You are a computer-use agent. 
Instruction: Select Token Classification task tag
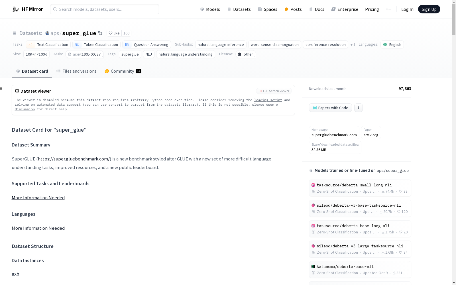(x=96, y=44)
